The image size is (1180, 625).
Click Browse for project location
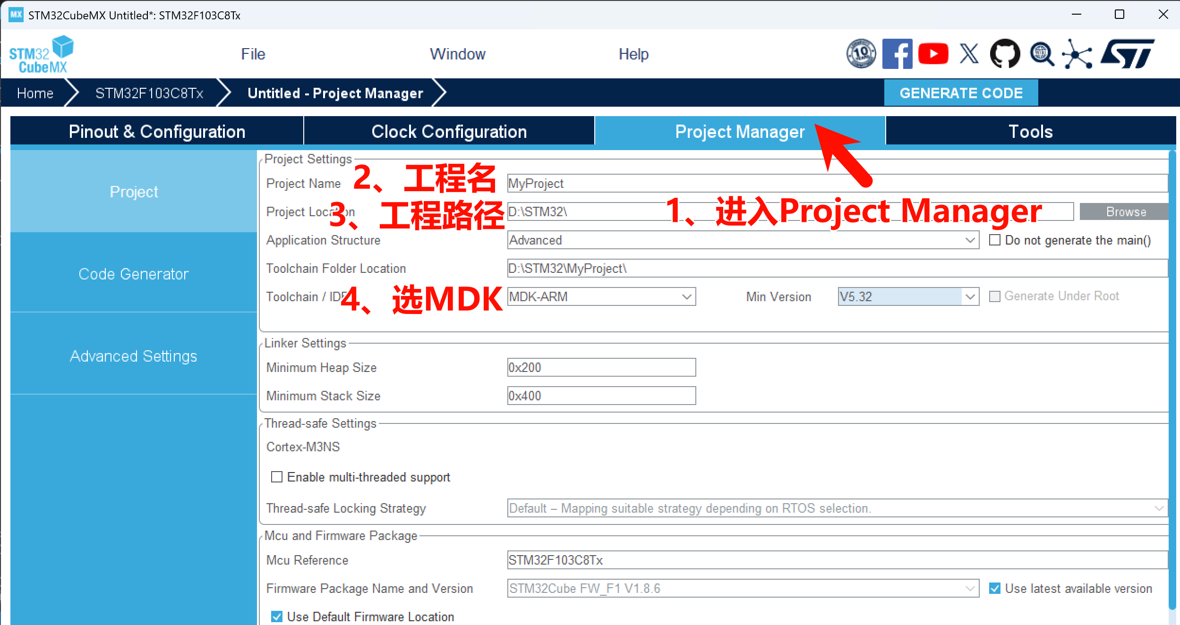coord(1125,212)
